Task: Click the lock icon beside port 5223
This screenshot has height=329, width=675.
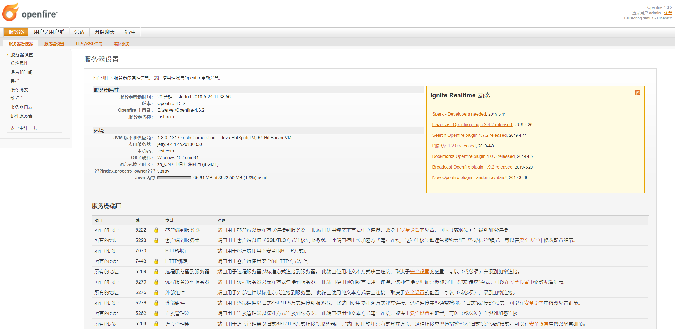Action: pyautogui.click(x=156, y=240)
